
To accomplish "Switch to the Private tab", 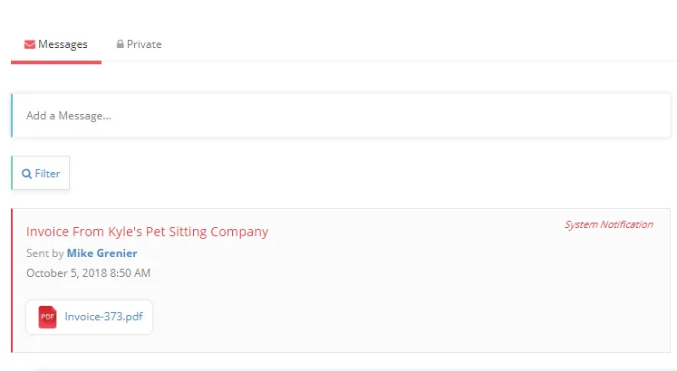I will pos(139,44).
